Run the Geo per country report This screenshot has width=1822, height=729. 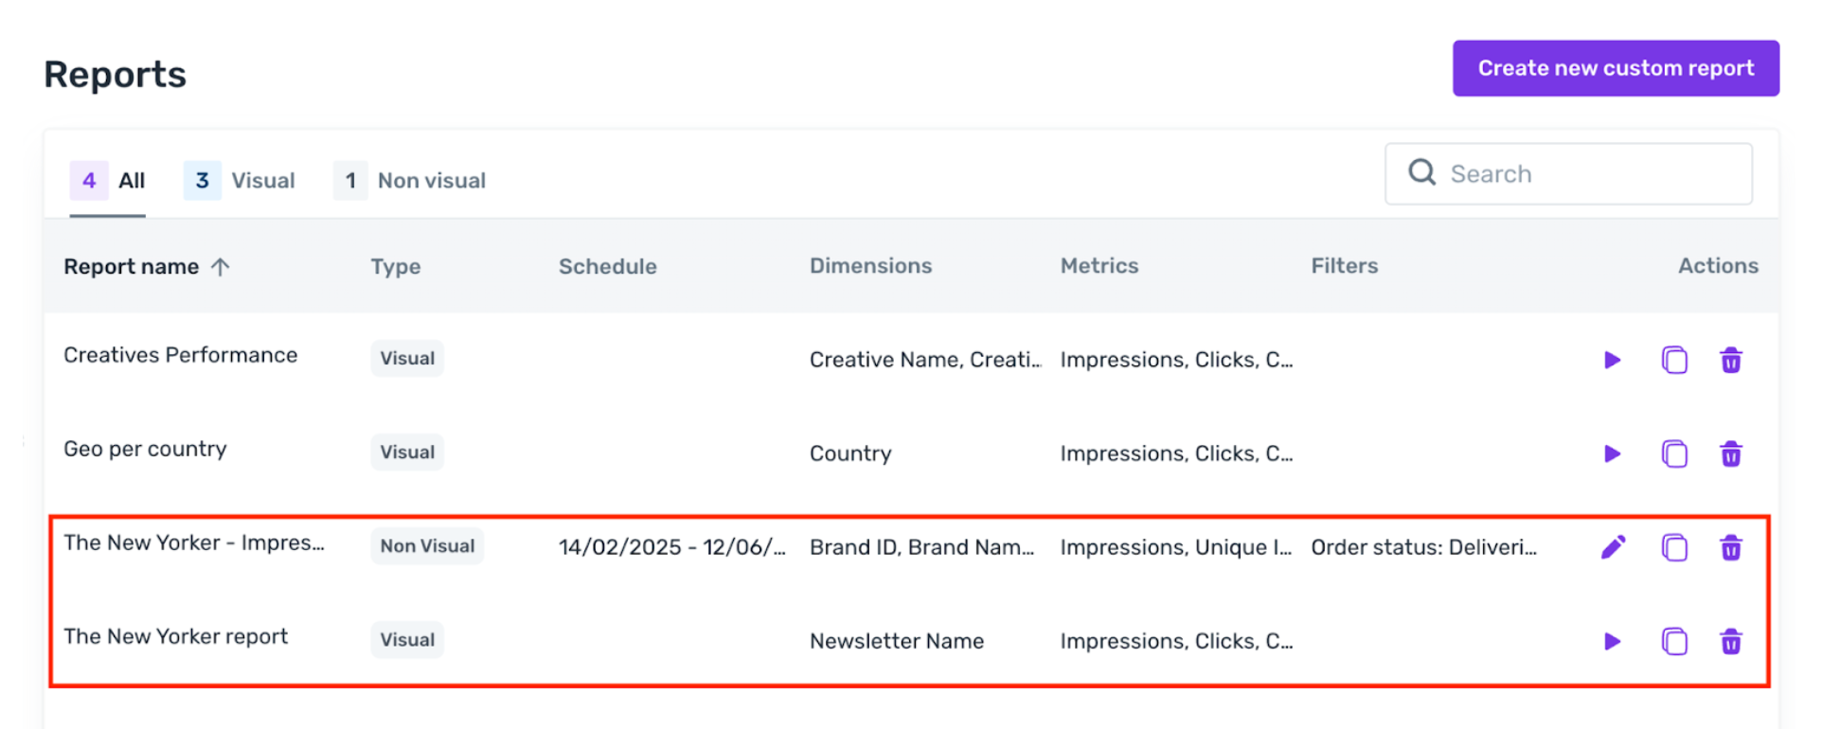[1612, 454]
